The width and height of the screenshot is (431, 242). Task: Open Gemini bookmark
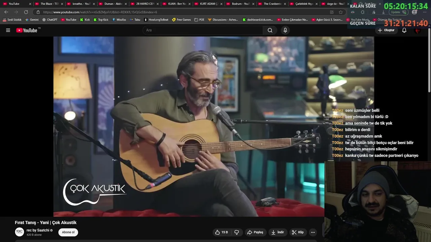32,20
